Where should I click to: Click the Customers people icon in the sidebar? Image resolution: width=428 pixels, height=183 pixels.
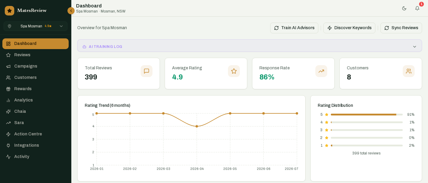(x=8, y=78)
